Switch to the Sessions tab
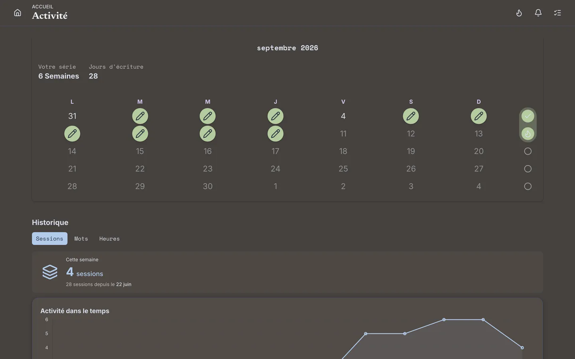This screenshot has height=359, width=575. 50,239
